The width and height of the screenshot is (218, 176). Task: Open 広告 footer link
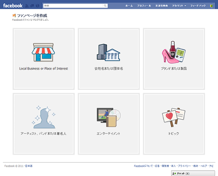coord(157,166)
